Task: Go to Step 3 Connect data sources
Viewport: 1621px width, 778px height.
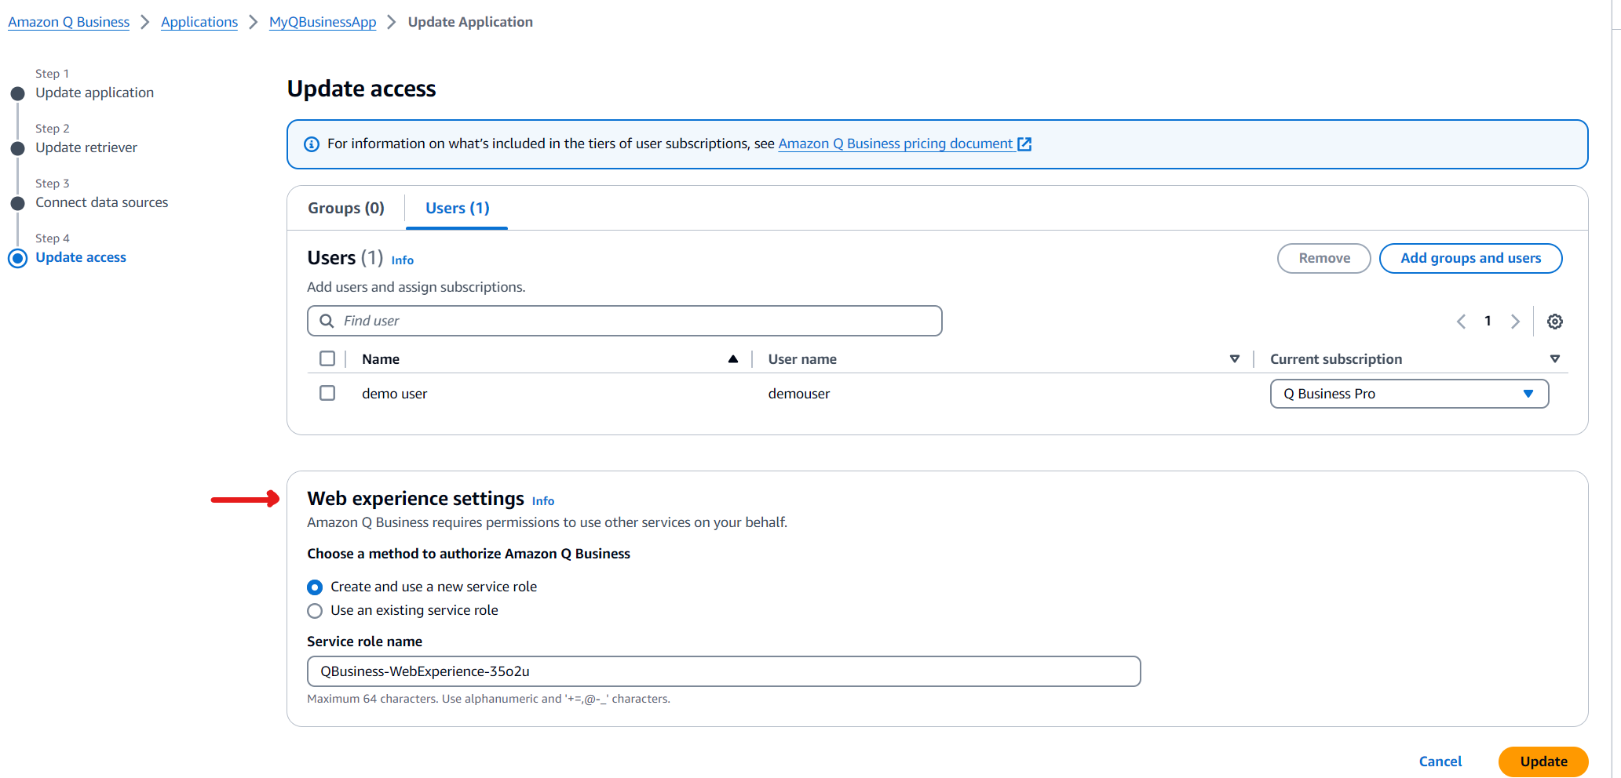Action: point(101,202)
